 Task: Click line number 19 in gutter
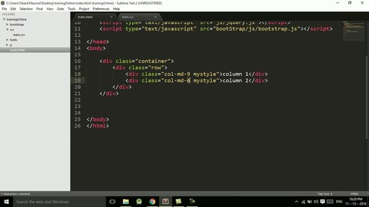point(77,80)
